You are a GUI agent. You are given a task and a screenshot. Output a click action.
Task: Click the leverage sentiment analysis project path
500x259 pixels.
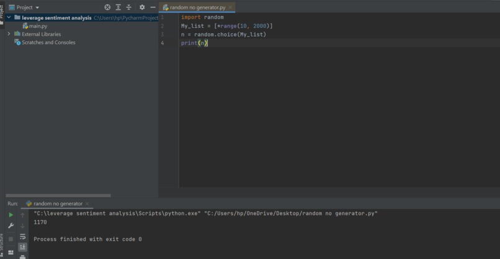click(126, 18)
